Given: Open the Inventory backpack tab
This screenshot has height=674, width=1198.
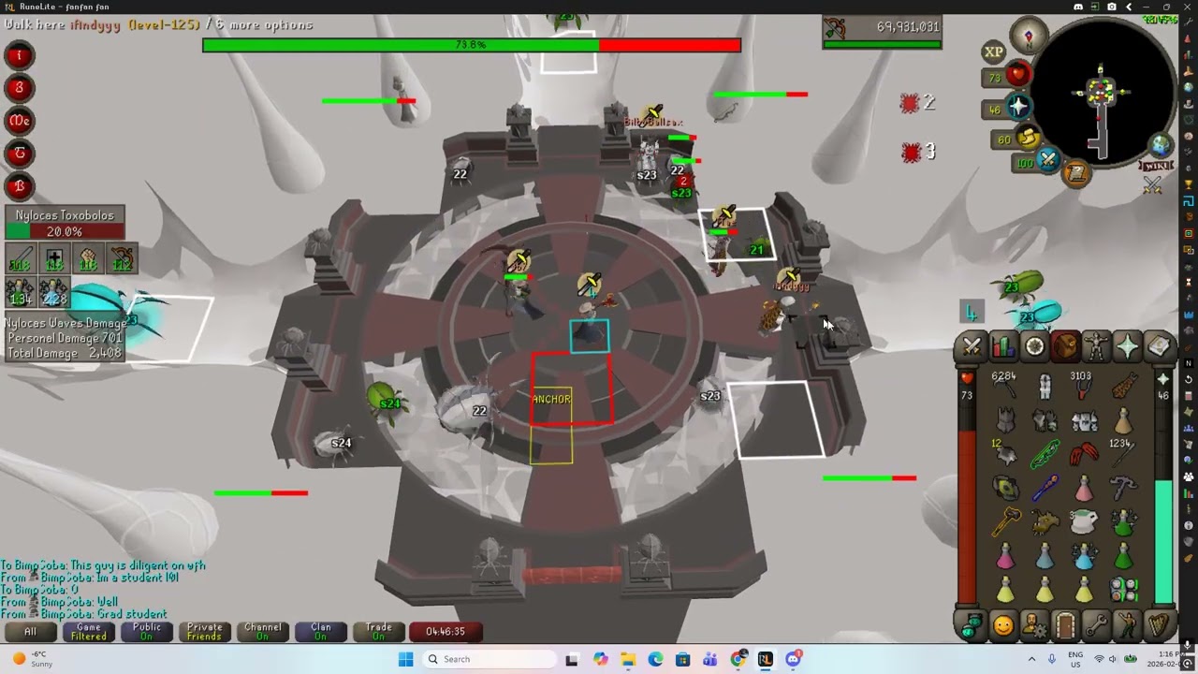Looking at the screenshot, I should 1065,347.
